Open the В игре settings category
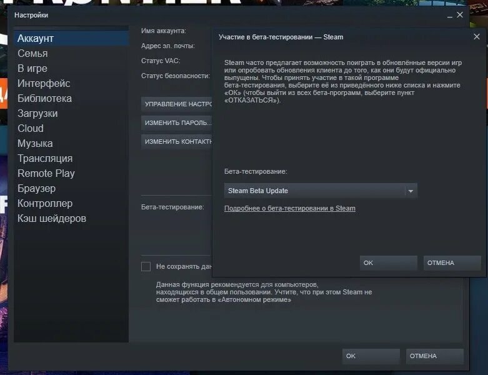This screenshot has width=488, height=375. (71, 68)
